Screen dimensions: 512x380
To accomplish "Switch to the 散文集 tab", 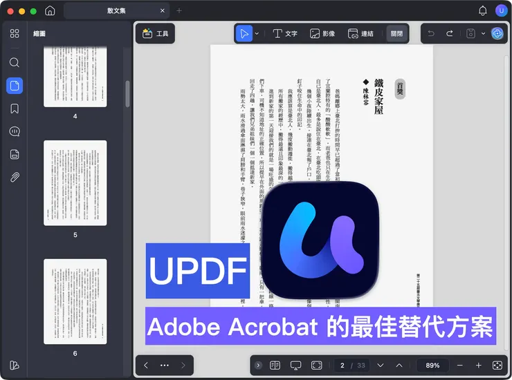I will [116, 11].
